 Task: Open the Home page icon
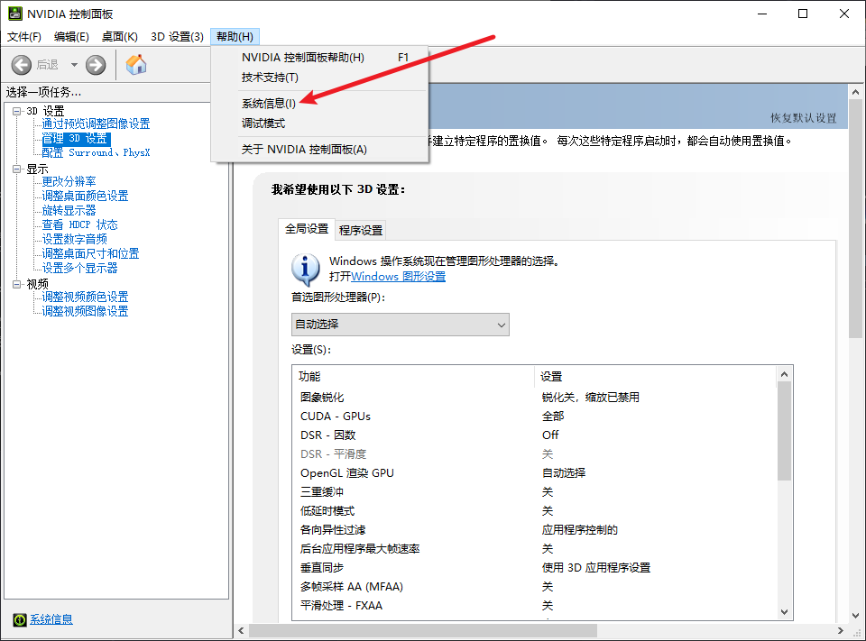pyautogui.click(x=136, y=65)
